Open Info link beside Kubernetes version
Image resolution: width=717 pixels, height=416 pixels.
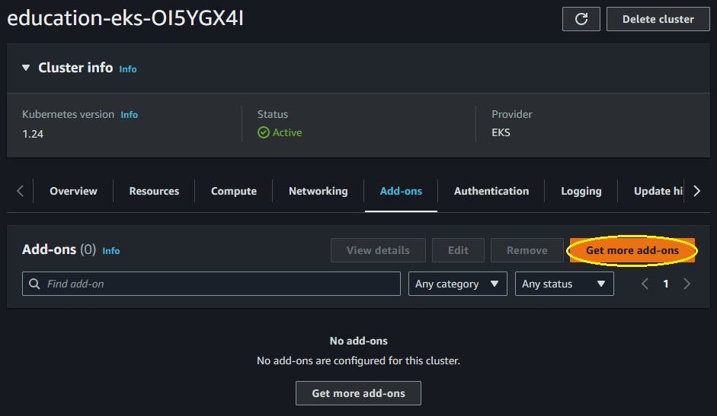(129, 115)
